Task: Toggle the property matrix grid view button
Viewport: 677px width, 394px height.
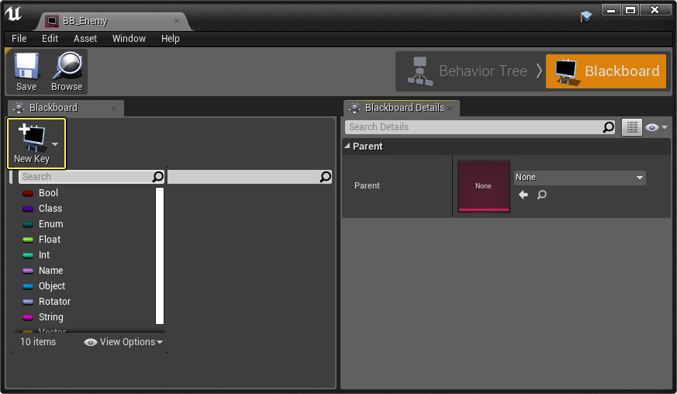Action: coord(632,127)
